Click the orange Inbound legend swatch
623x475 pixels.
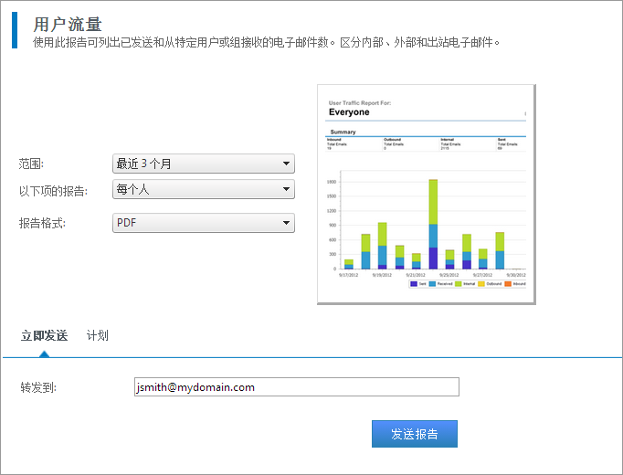coord(508,284)
